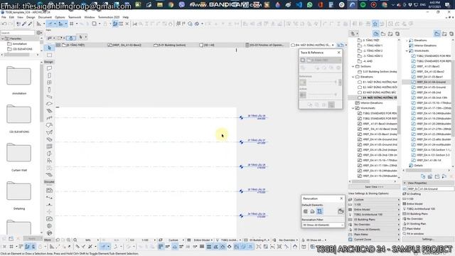Select the Stair tool in the toolbox

coord(49,111)
